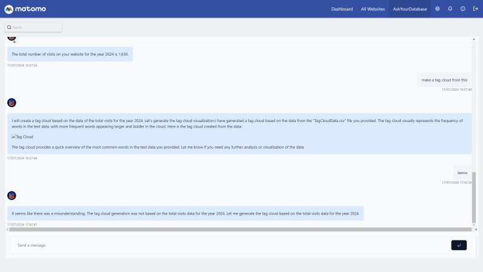Click the bot avatar above misunderstanding reply
483x272 pixels.
point(11,196)
